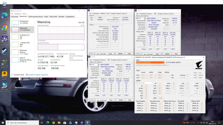Image resolution: width=223 pixels, height=125 pixels.
Task: Open the network tray icon
Action: 204,122
